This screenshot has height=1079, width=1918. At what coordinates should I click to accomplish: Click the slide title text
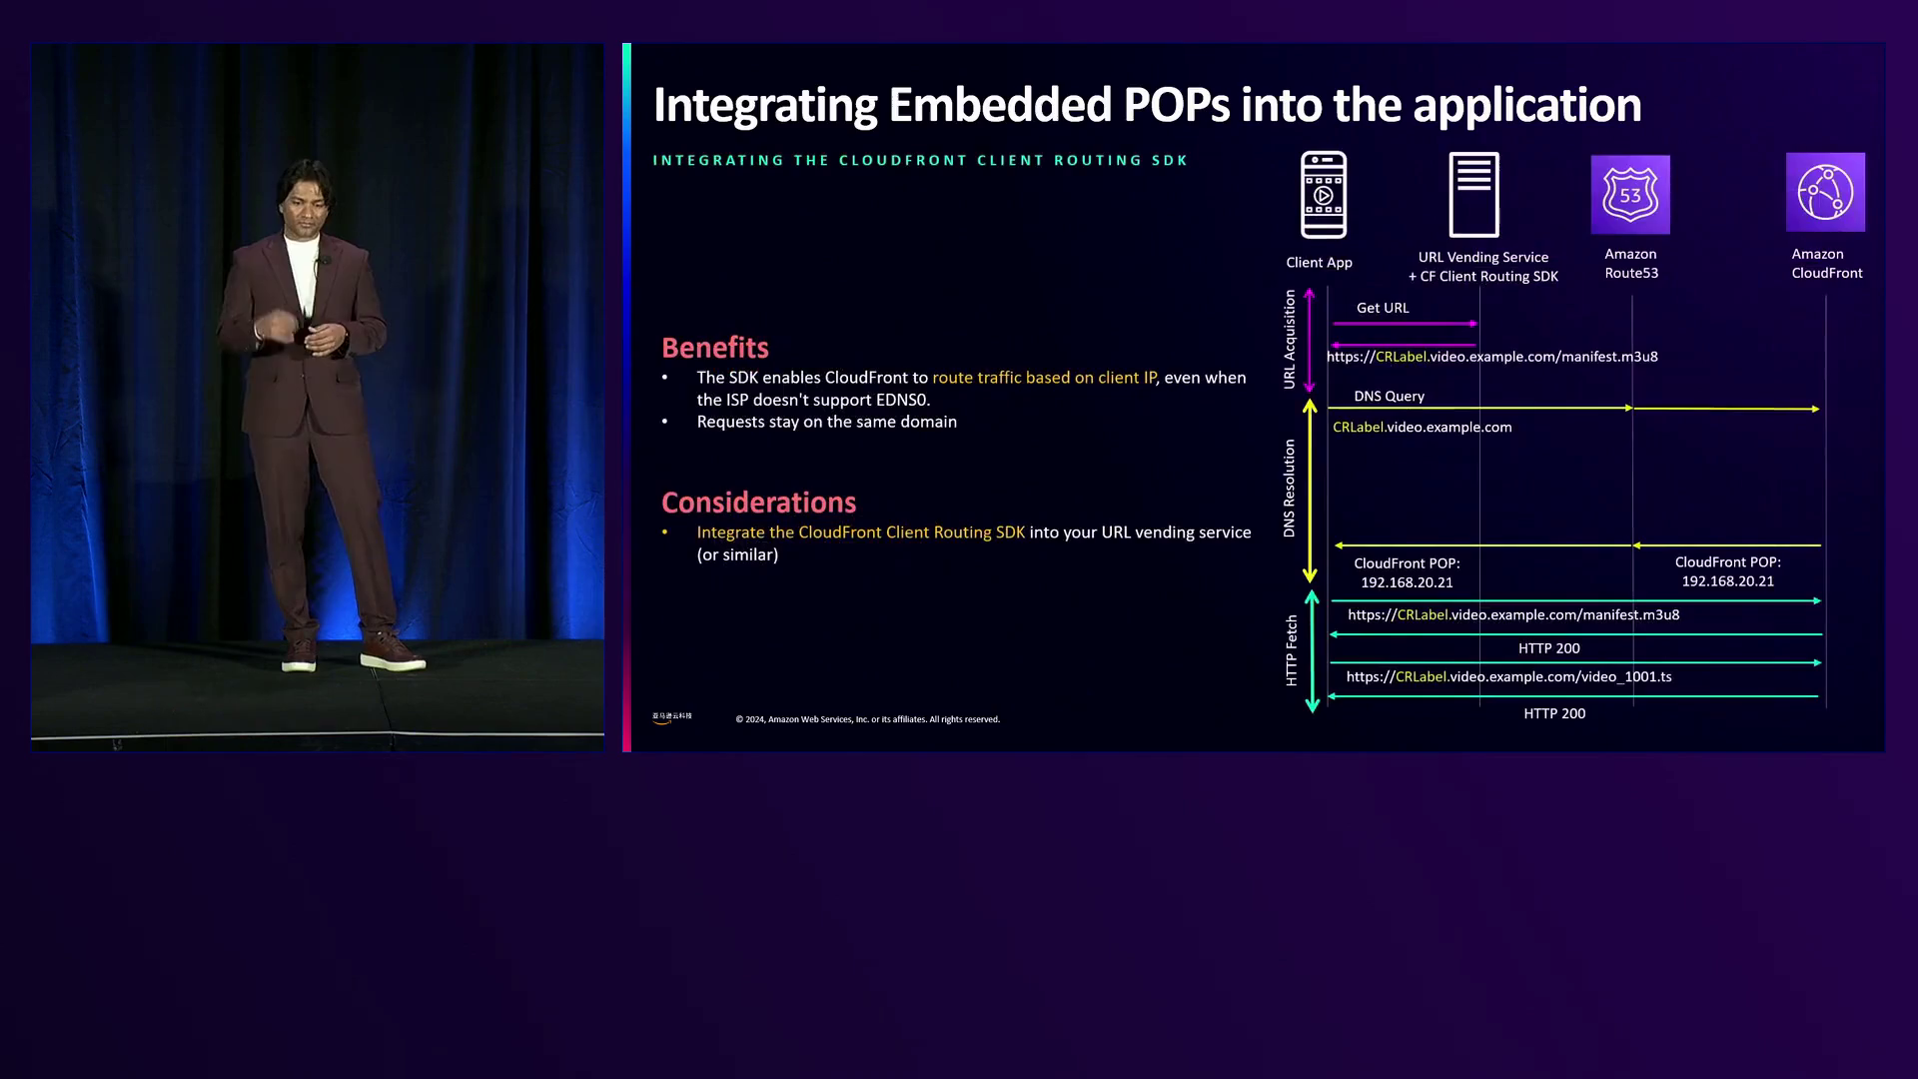pyautogui.click(x=1146, y=105)
